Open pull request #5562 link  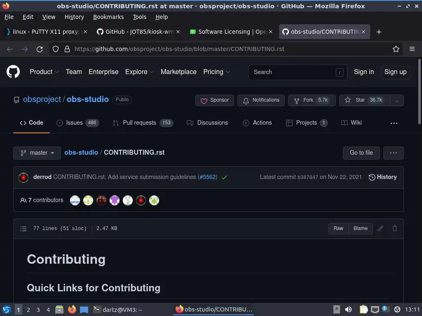(208, 177)
